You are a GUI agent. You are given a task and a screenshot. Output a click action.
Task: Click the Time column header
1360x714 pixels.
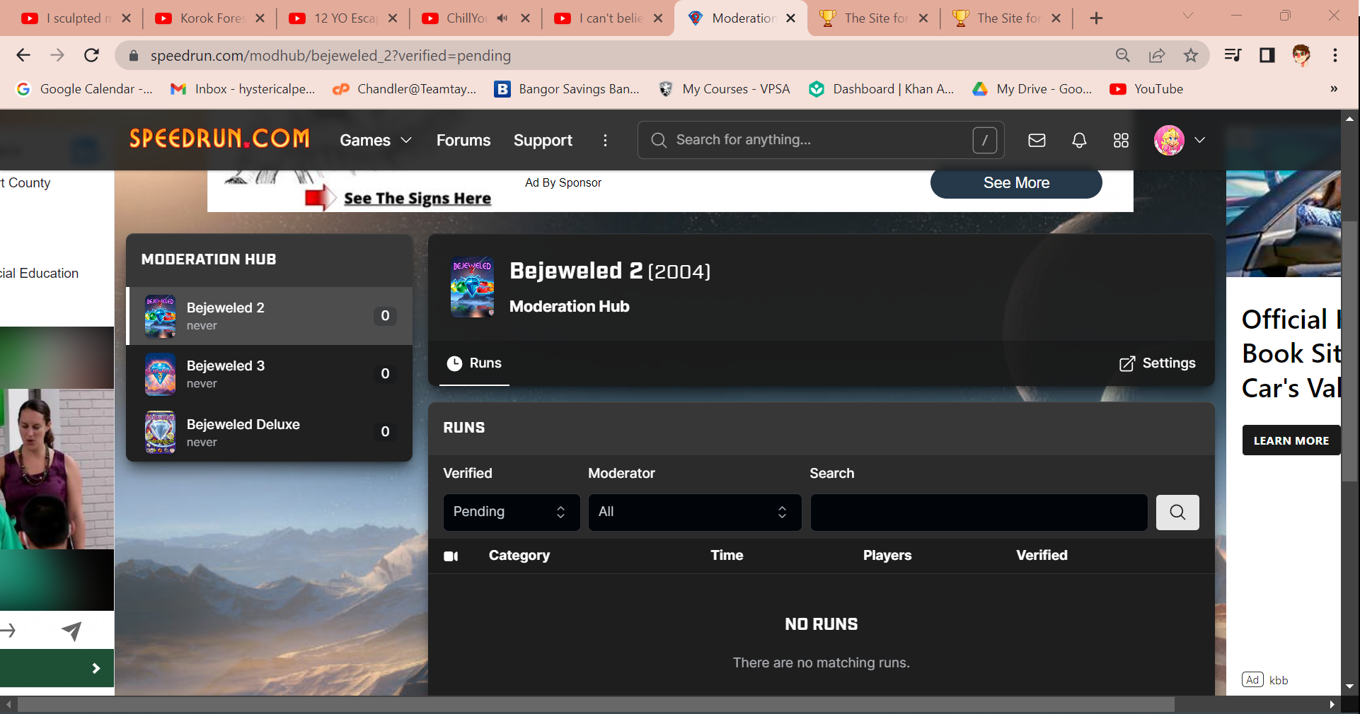(727, 556)
